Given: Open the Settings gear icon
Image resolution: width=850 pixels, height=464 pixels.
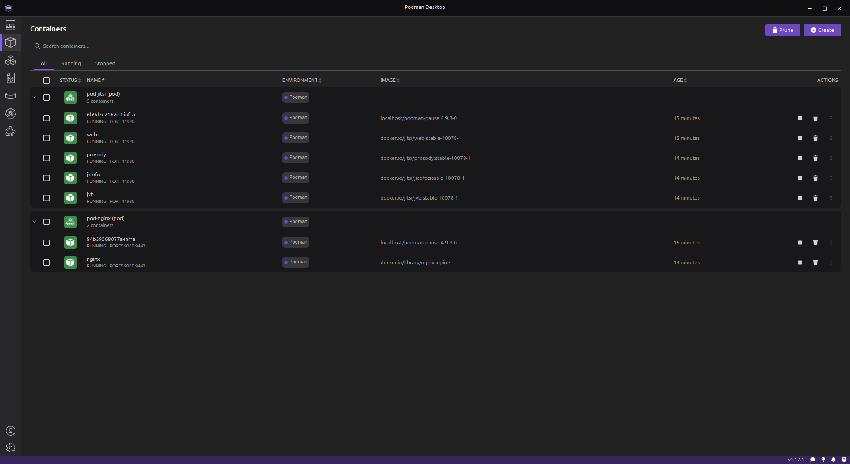Looking at the screenshot, I should click(11, 448).
